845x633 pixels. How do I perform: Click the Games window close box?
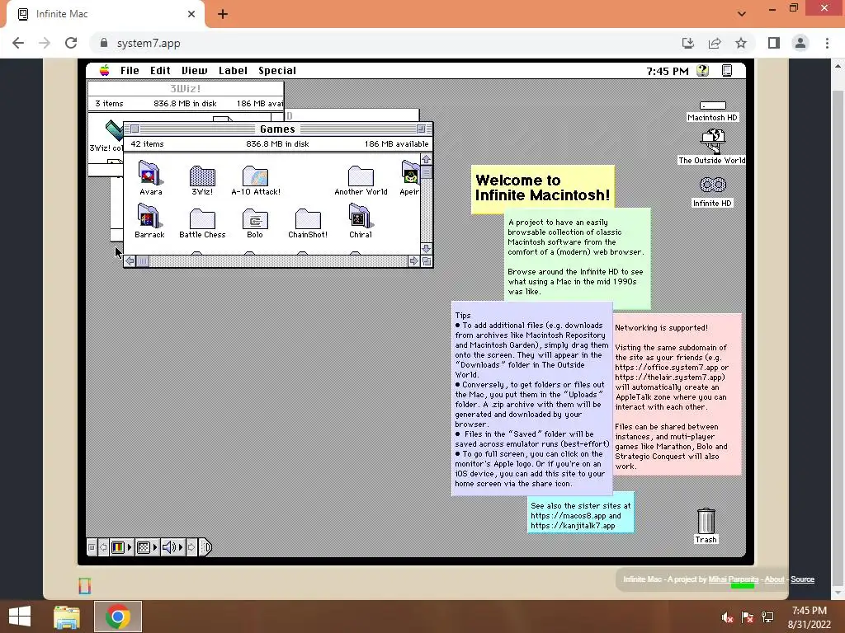coord(135,129)
